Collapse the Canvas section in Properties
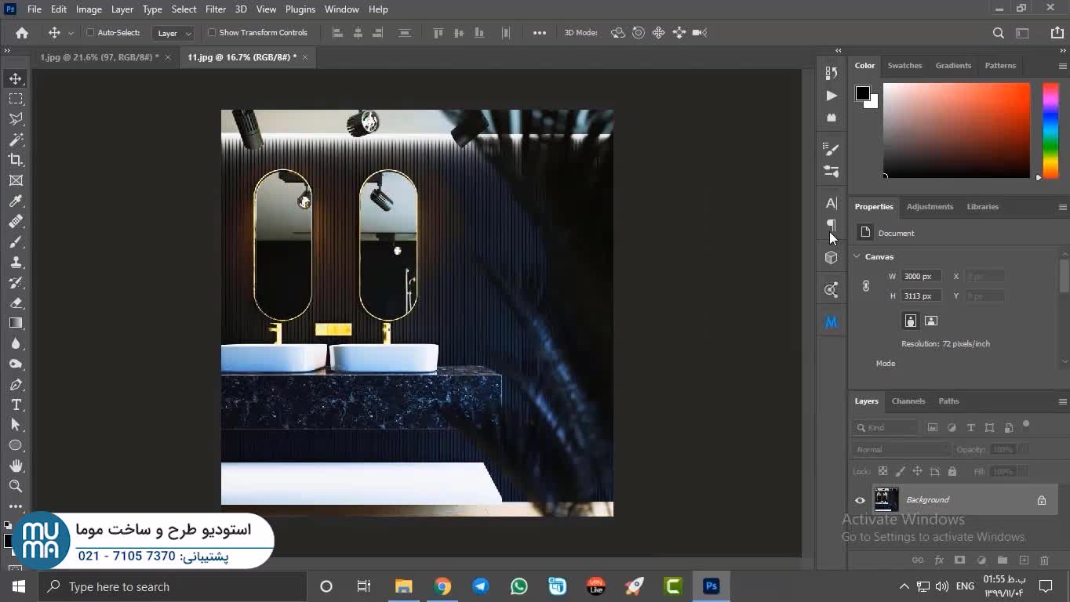The image size is (1070, 602). (857, 256)
